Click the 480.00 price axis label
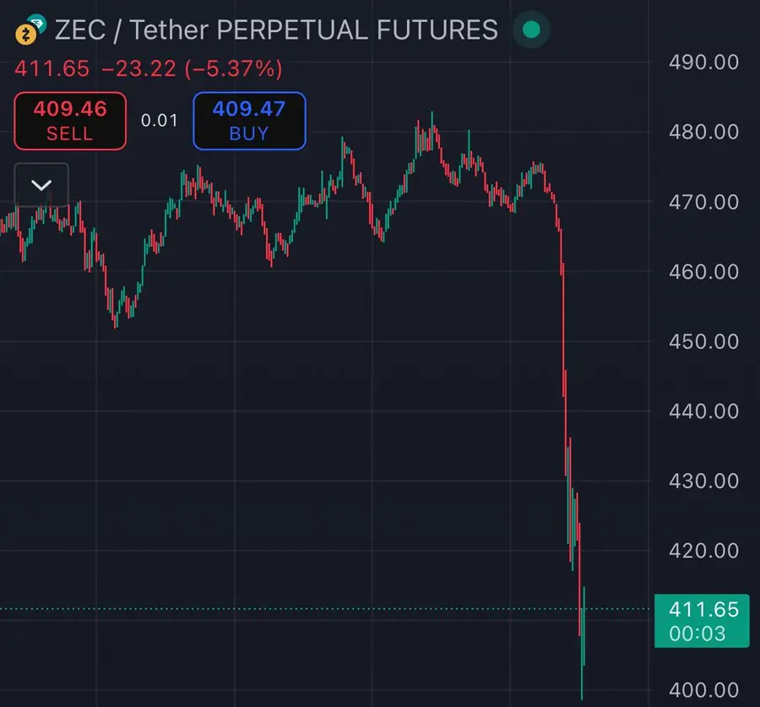This screenshot has height=707, width=760. click(x=703, y=132)
